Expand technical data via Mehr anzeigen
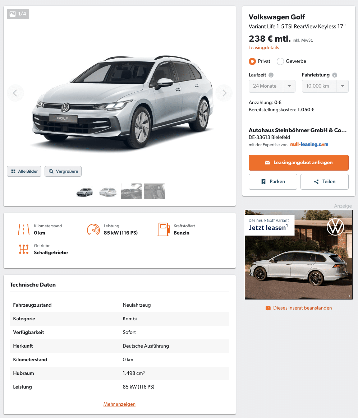 [x=119, y=404]
